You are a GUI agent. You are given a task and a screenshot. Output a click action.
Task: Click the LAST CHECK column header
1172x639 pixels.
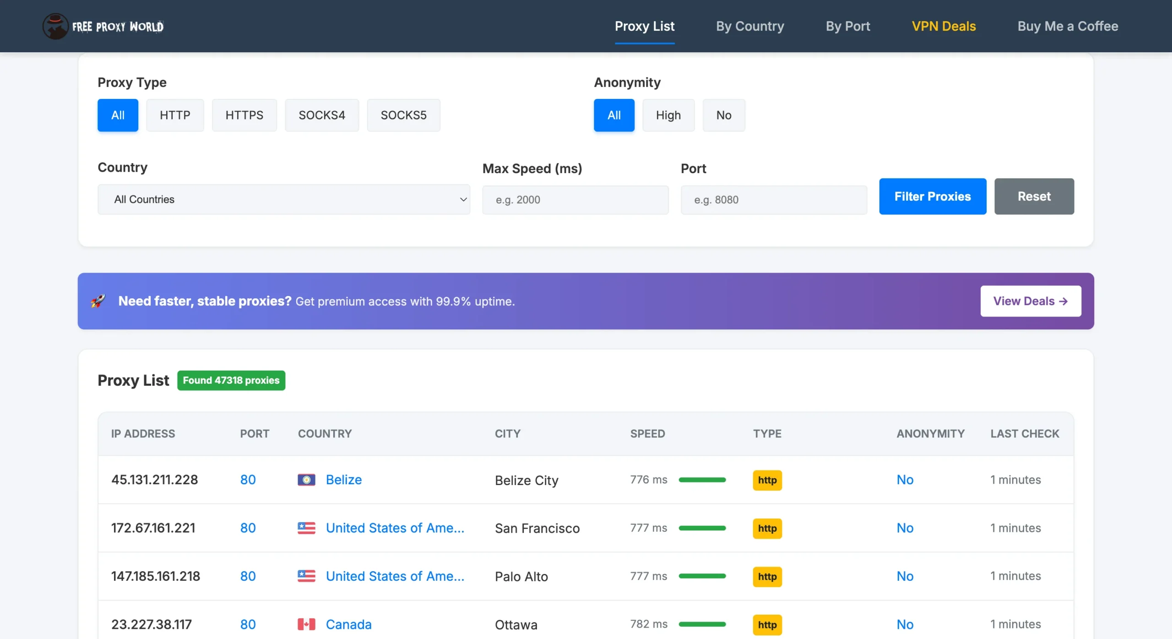tap(1025, 433)
